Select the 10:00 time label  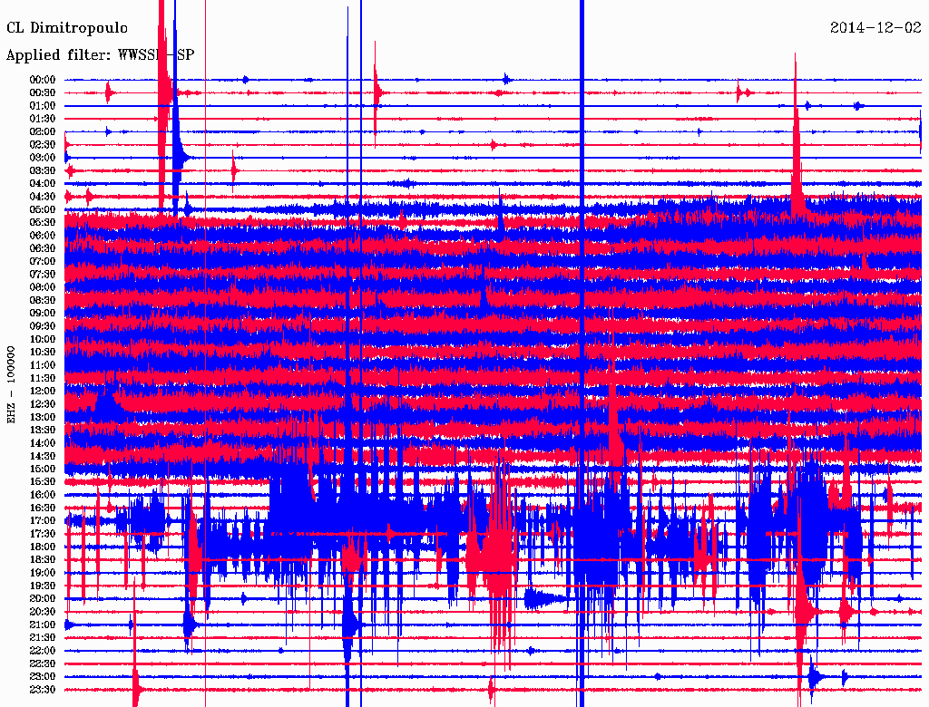[43, 339]
